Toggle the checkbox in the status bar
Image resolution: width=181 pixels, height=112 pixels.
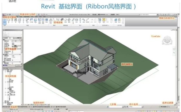[160, 107]
